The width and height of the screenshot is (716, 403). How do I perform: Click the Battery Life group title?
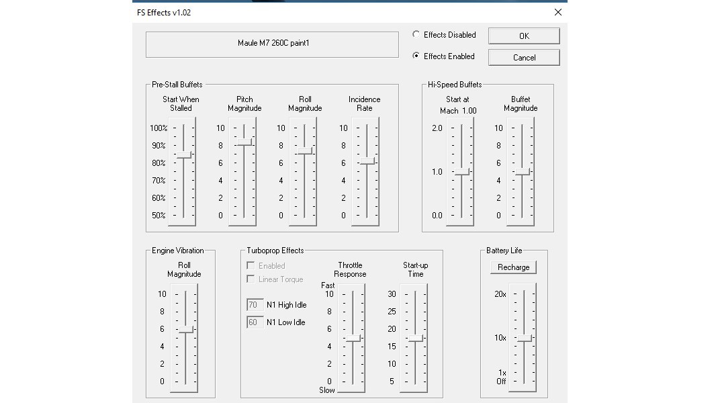tap(504, 251)
